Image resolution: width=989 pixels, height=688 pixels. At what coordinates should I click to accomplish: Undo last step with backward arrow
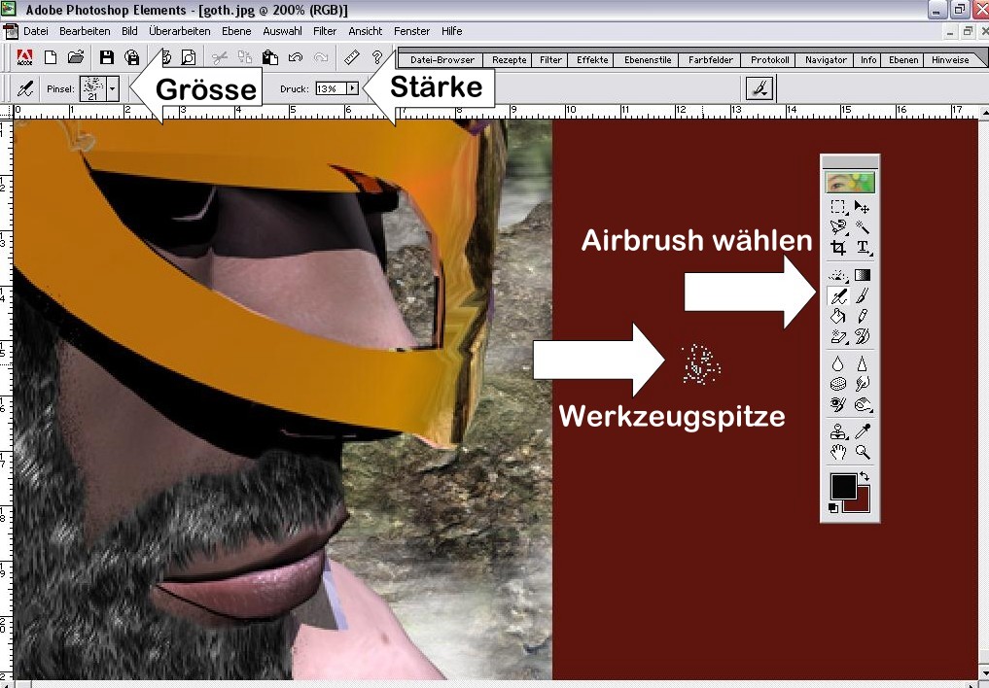[296, 57]
